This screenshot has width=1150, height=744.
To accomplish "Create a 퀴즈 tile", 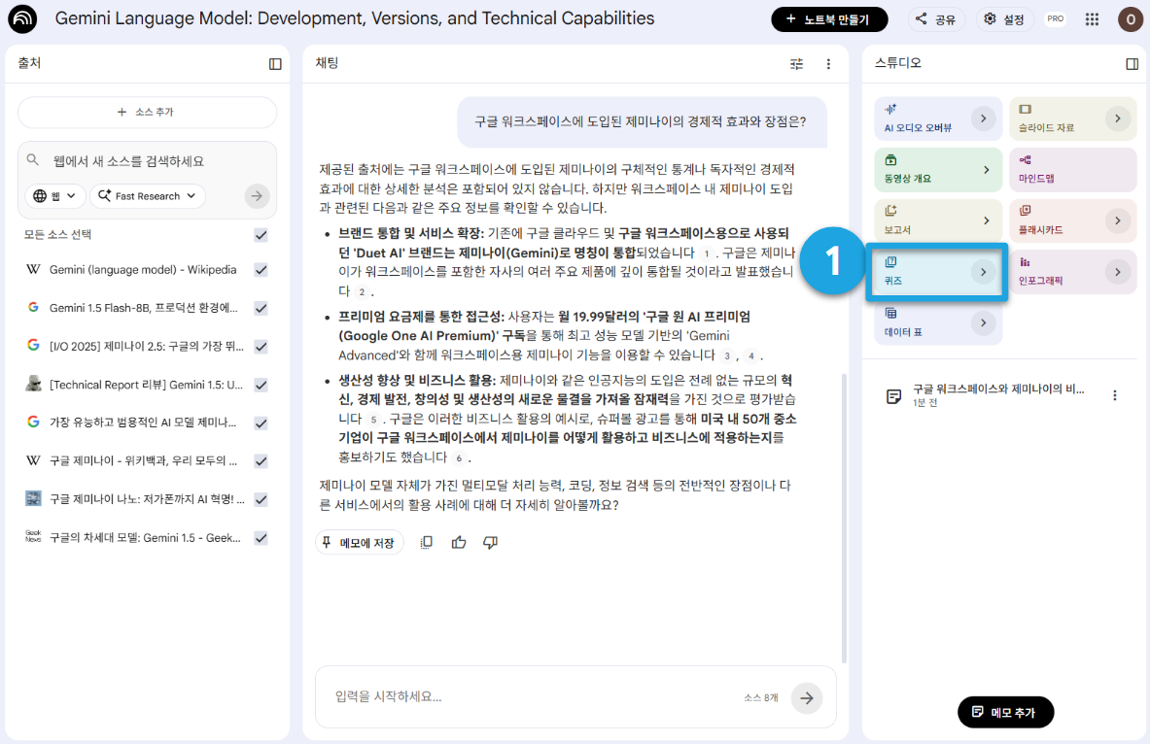I will (936, 272).
